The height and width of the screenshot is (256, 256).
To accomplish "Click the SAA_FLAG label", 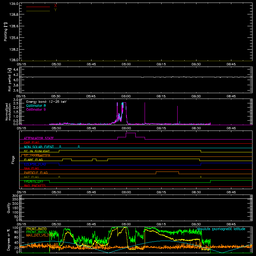I will (31, 168).
